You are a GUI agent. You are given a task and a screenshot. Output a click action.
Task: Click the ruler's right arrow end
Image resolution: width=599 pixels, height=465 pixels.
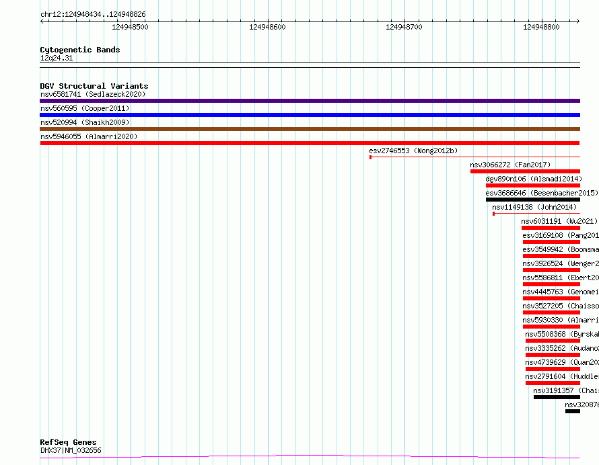[578, 21]
